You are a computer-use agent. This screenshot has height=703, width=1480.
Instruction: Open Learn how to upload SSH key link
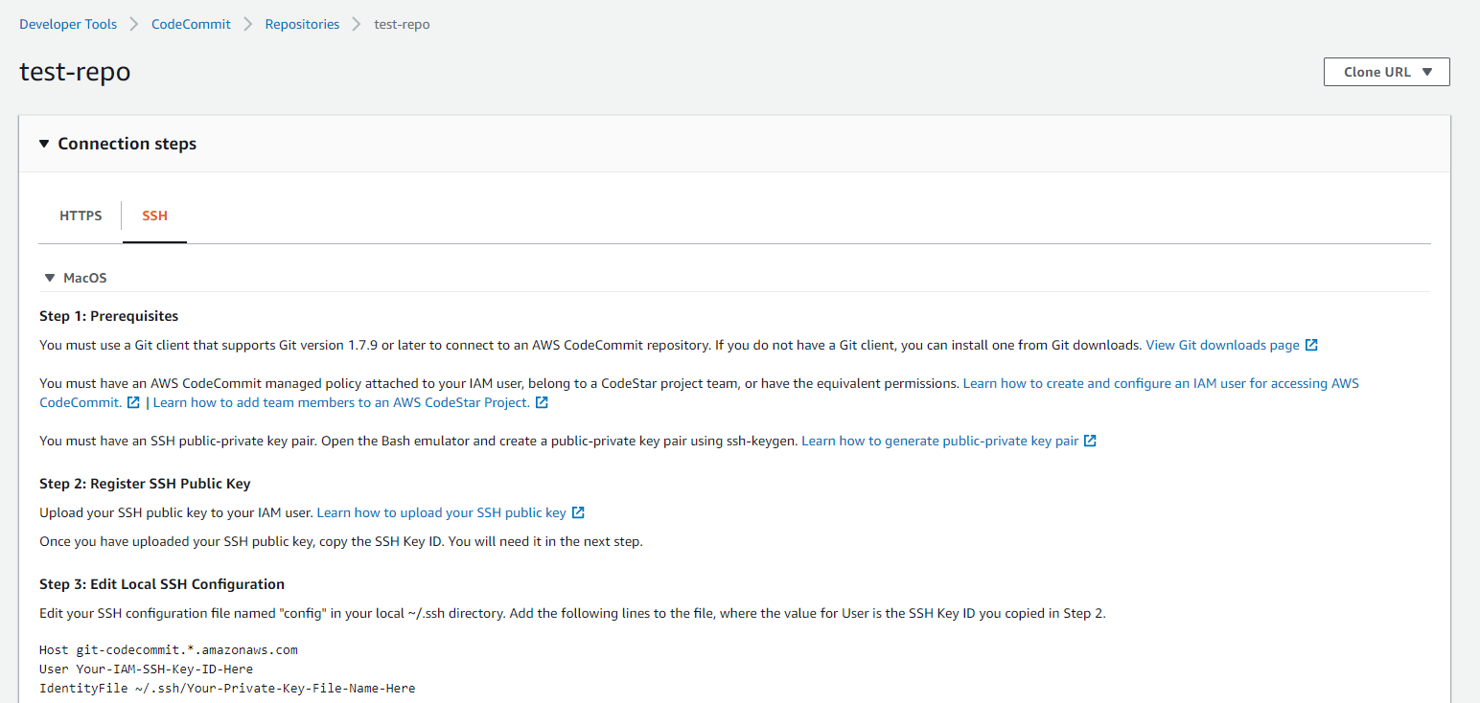click(441, 512)
